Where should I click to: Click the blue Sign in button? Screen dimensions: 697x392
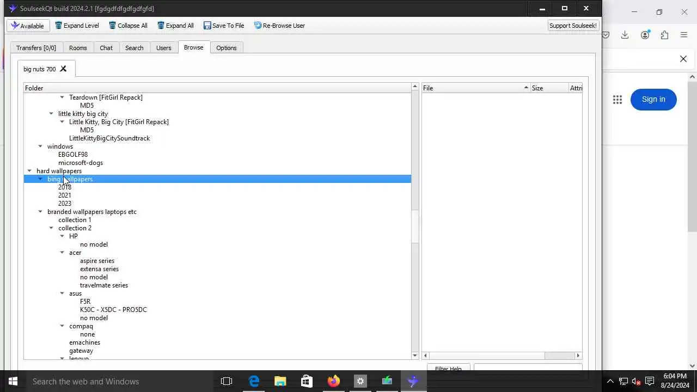click(653, 99)
